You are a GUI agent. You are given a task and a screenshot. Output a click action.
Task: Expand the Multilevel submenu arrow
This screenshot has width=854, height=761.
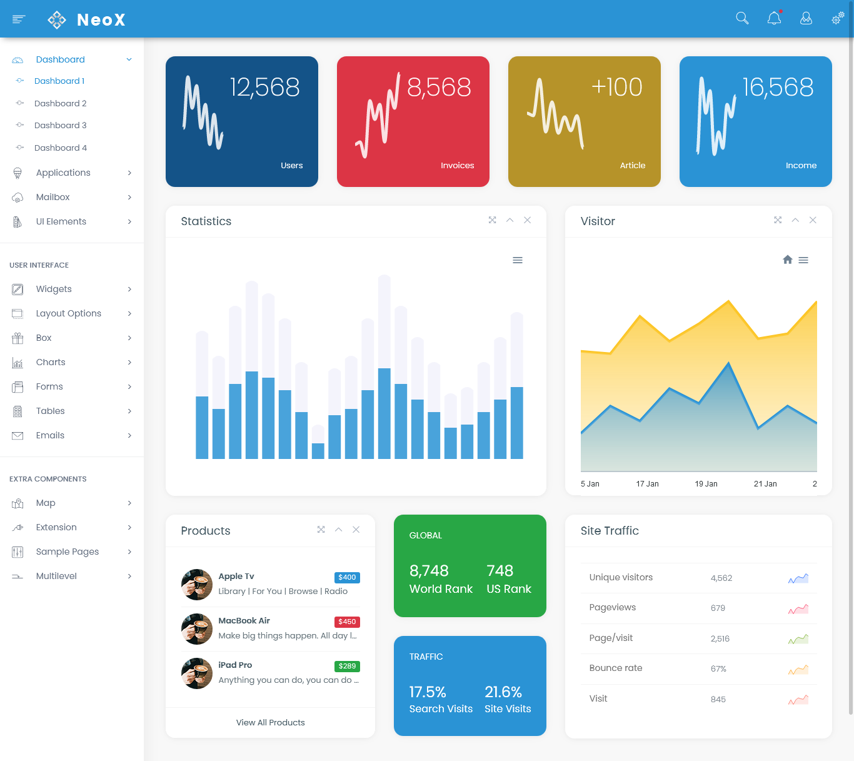click(x=129, y=577)
